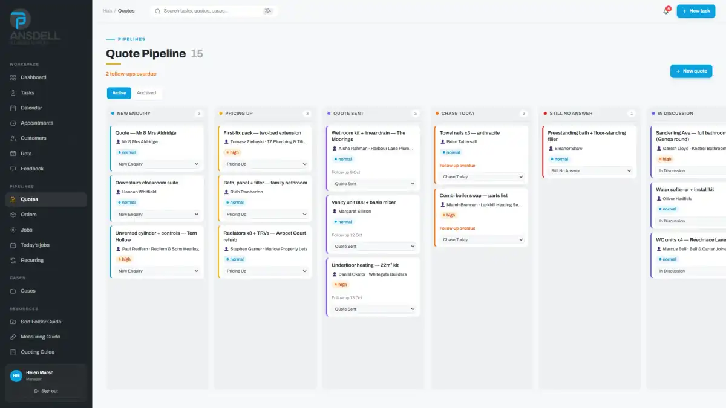The height and width of the screenshot is (408, 726).
Task: Click person icon beside Eleanor Shaw
Action: pos(551,149)
